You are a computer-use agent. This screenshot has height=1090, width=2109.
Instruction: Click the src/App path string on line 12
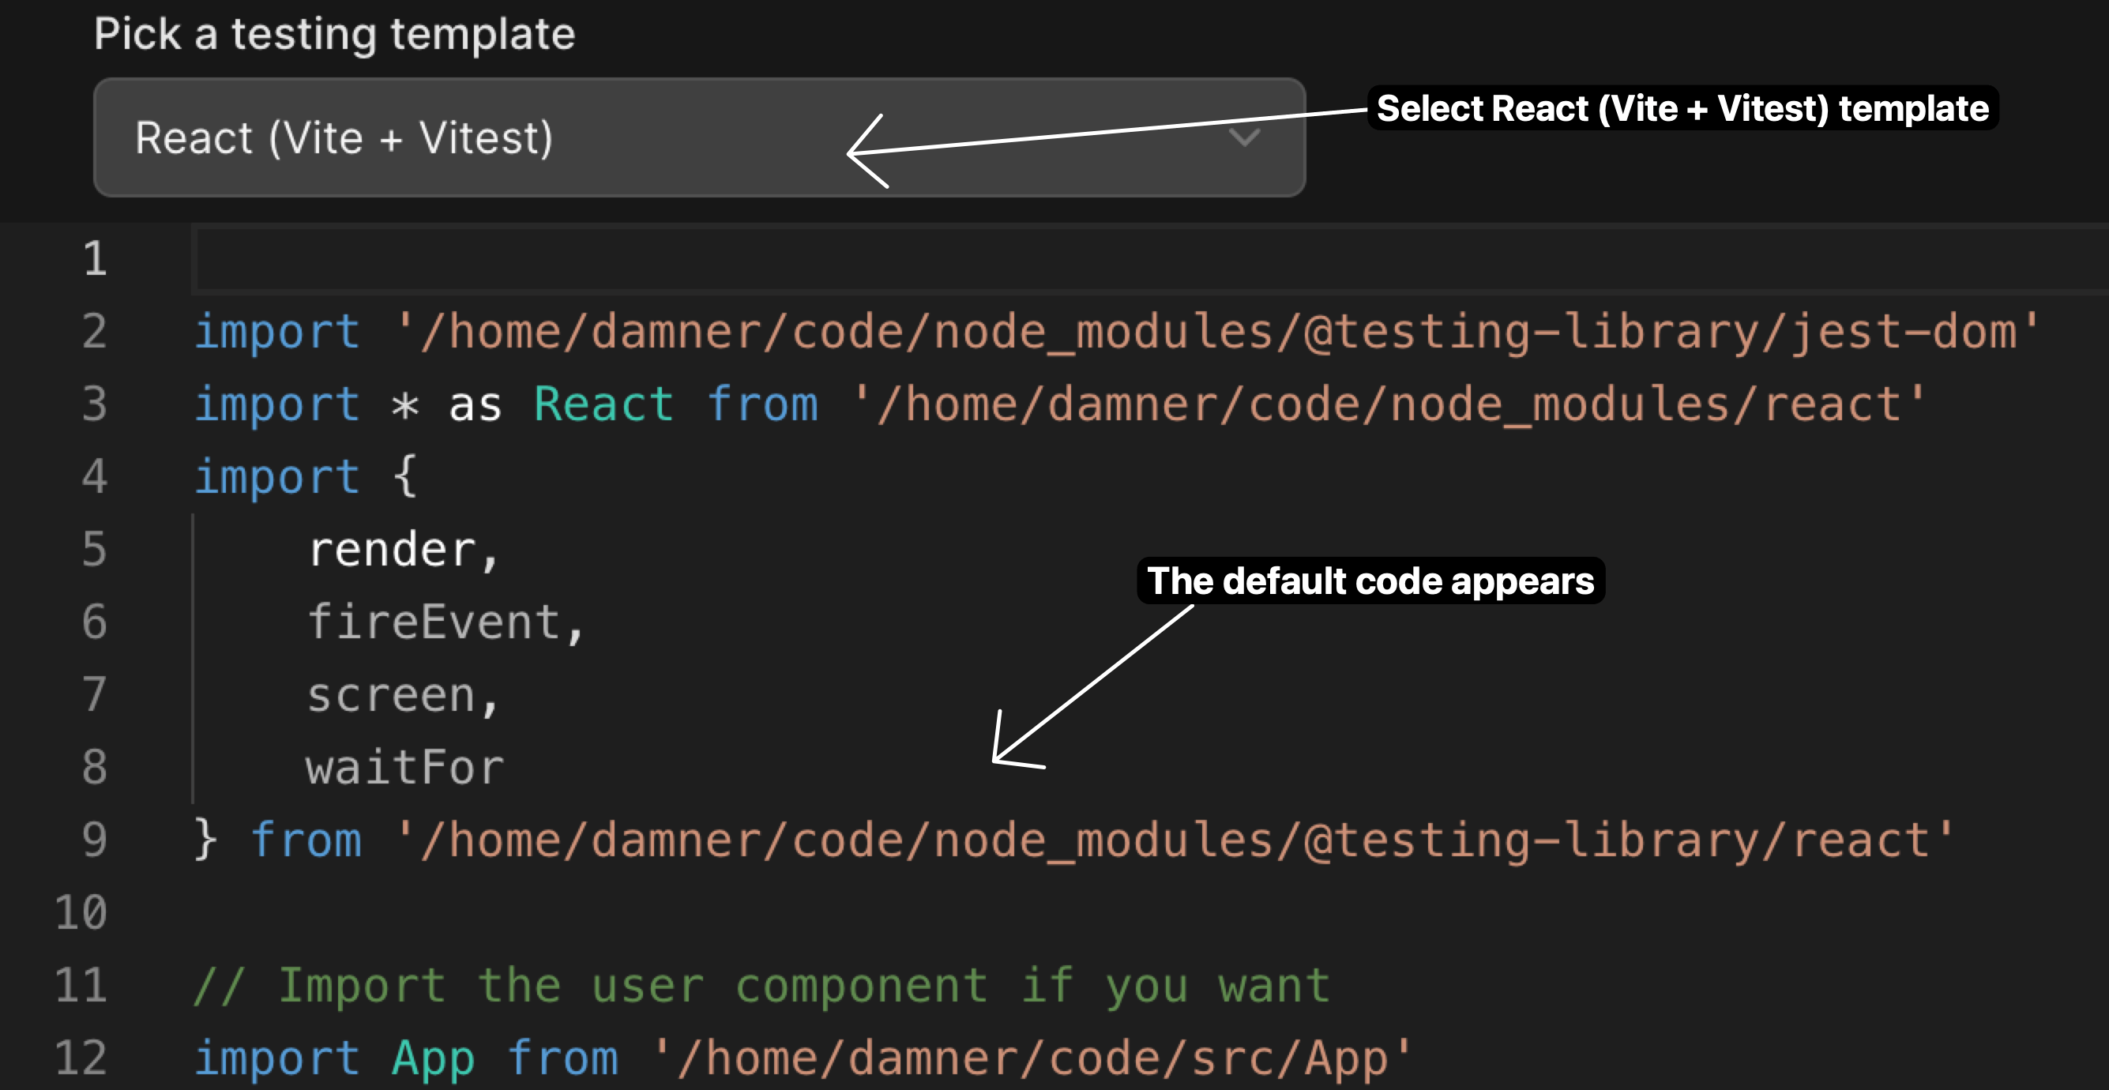click(1033, 1058)
